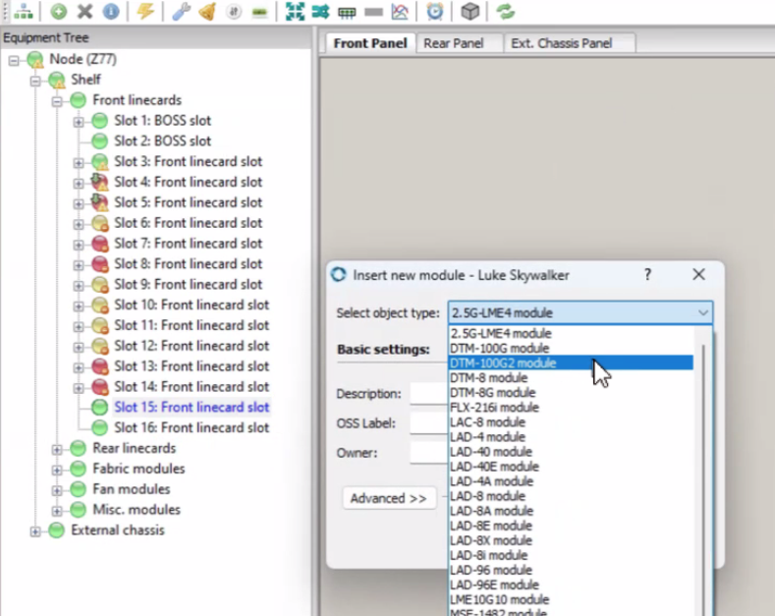Screen dimensions: 775x616
Task: Choose DTM-100G2 module from list
Action: tap(571, 363)
